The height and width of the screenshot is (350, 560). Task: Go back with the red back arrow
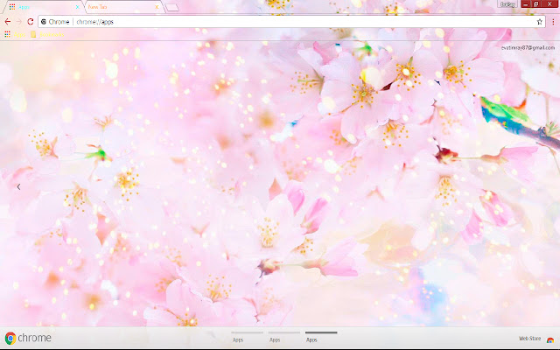8,22
